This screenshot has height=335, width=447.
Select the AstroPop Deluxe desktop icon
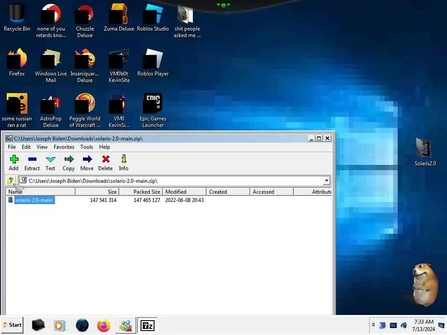pos(51,111)
